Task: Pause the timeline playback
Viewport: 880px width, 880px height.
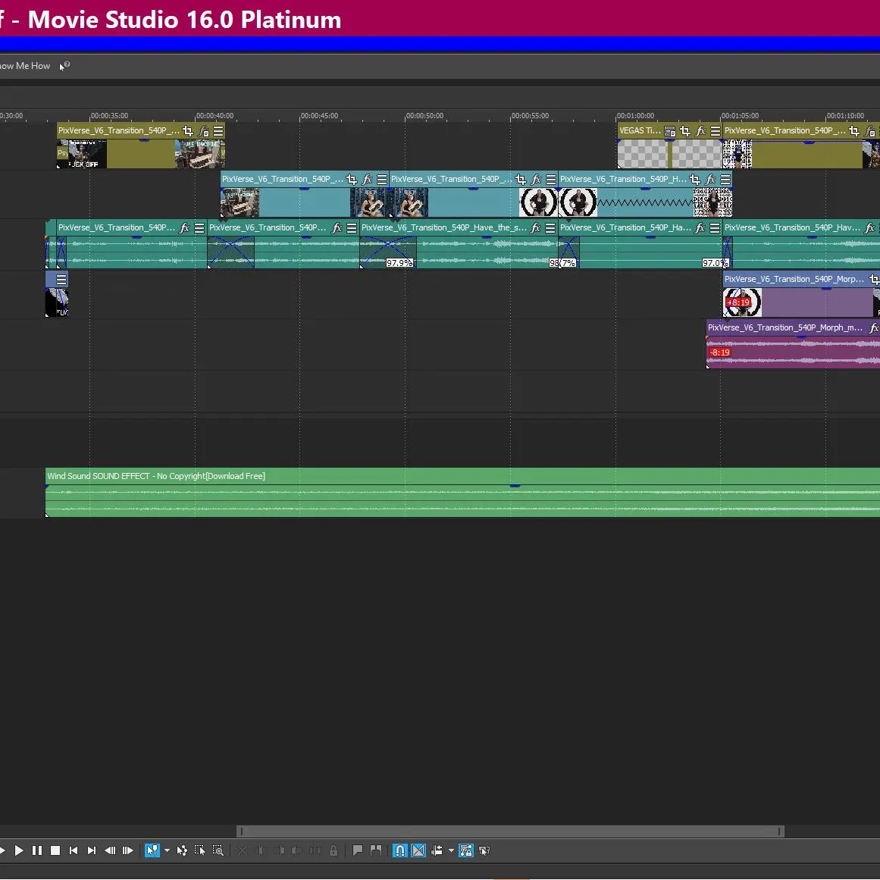Action: 37,850
